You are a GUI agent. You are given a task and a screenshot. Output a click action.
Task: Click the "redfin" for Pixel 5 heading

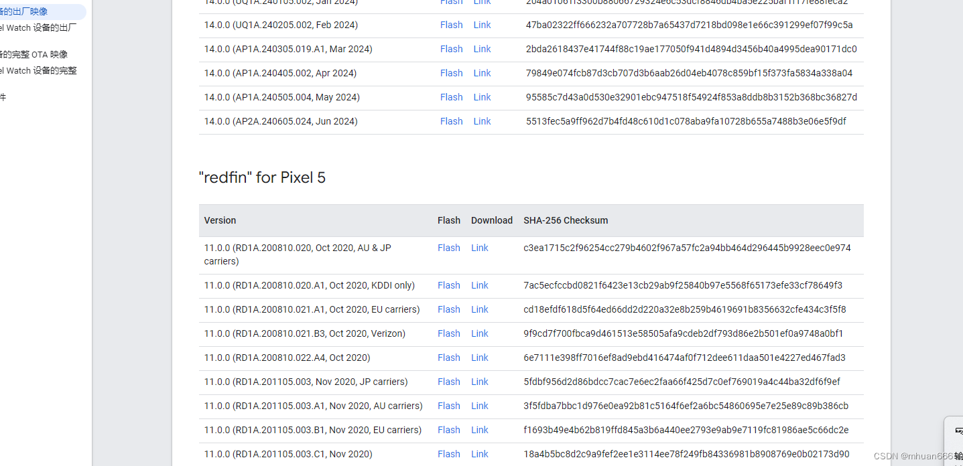pyautogui.click(x=262, y=177)
